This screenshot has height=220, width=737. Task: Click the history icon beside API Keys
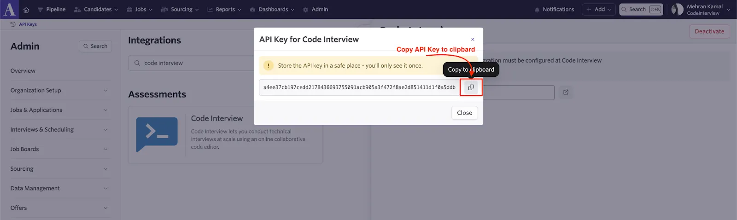coord(13,24)
